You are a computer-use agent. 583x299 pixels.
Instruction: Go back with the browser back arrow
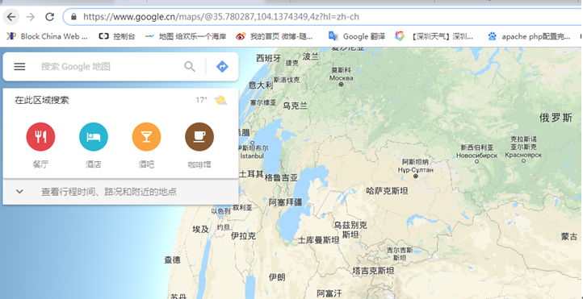11,17
